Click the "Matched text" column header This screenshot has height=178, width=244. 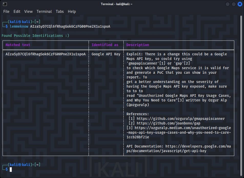pos(18,45)
